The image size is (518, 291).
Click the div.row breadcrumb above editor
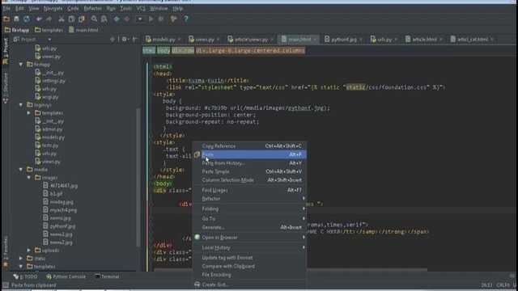[x=183, y=50]
